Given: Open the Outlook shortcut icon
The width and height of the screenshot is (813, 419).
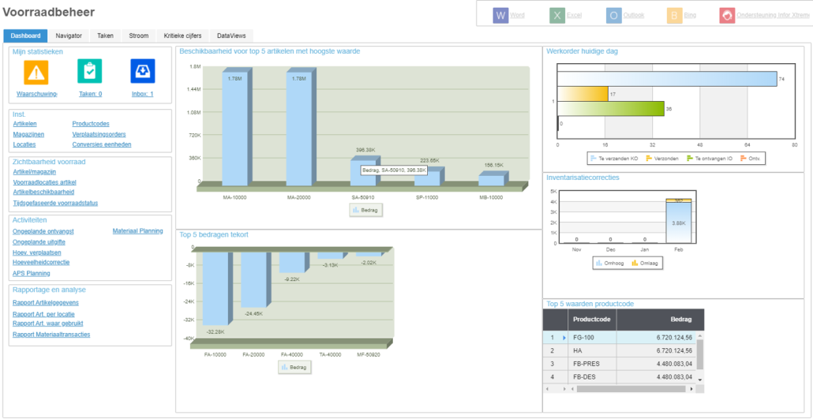Looking at the screenshot, I should [x=614, y=15].
